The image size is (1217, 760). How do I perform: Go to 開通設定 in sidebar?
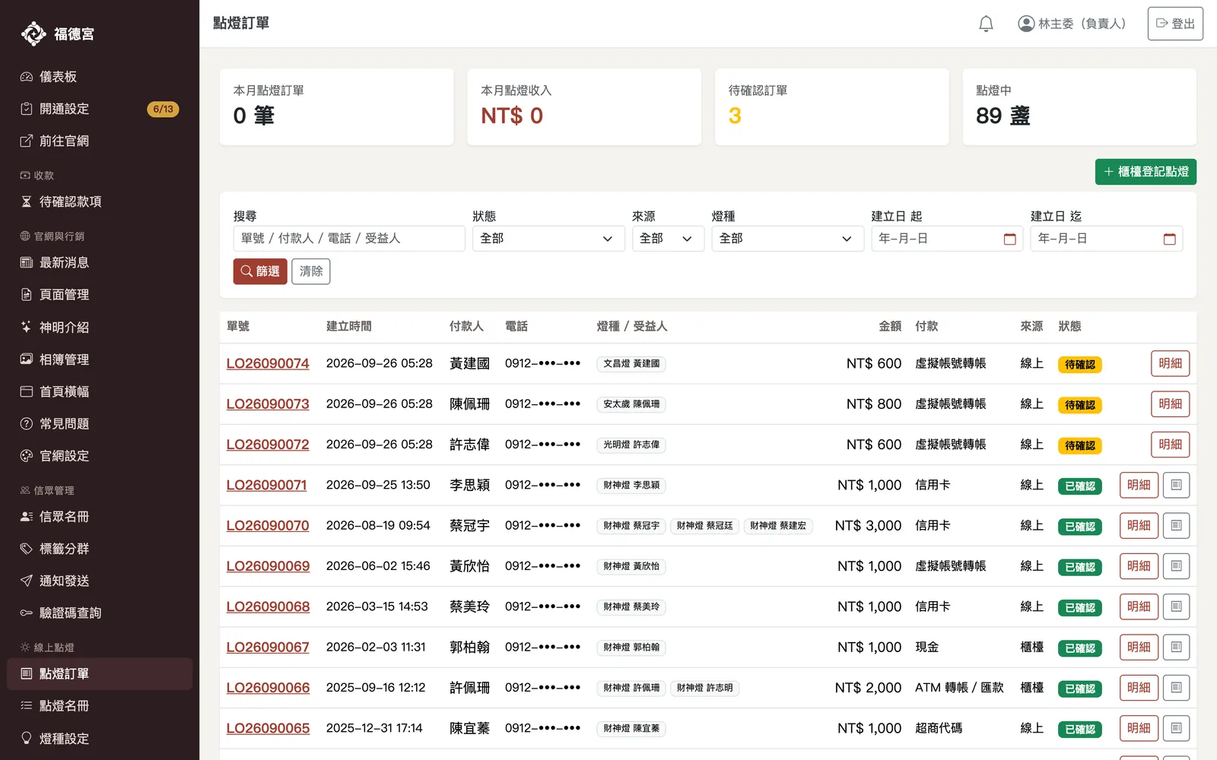tap(100, 109)
